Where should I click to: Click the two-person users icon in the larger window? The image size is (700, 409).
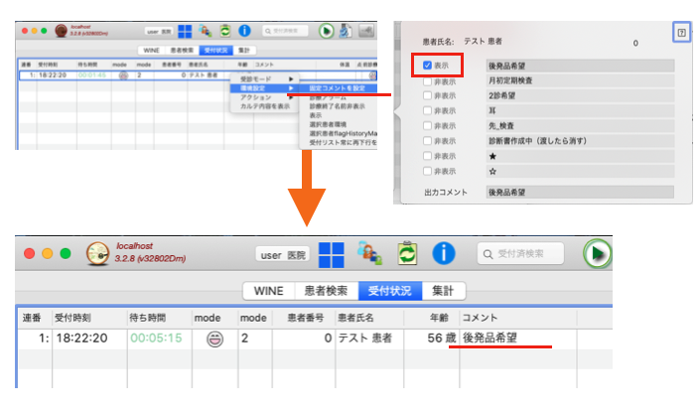click(x=369, y=253)
